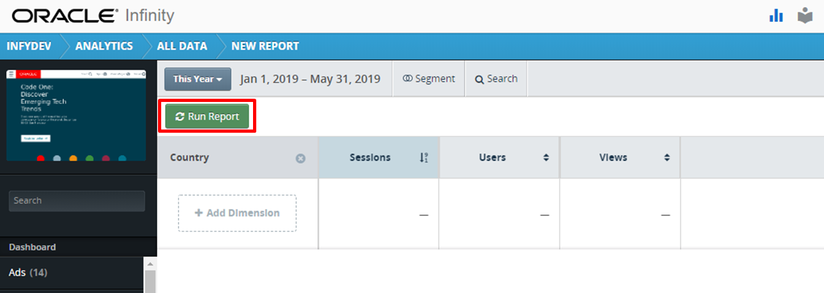
Task: Click the Oracle Infinity logo
Action: [x=92, y=15]
